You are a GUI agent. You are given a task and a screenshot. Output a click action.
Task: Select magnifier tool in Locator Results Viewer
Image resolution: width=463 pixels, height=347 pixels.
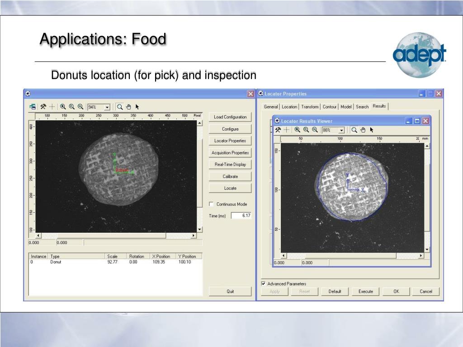point(354,130)
